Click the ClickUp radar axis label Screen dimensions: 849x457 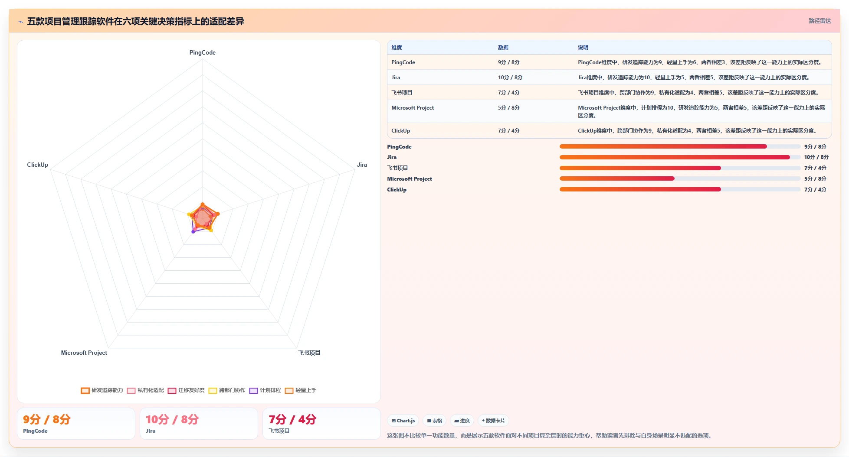coord(37,165)
